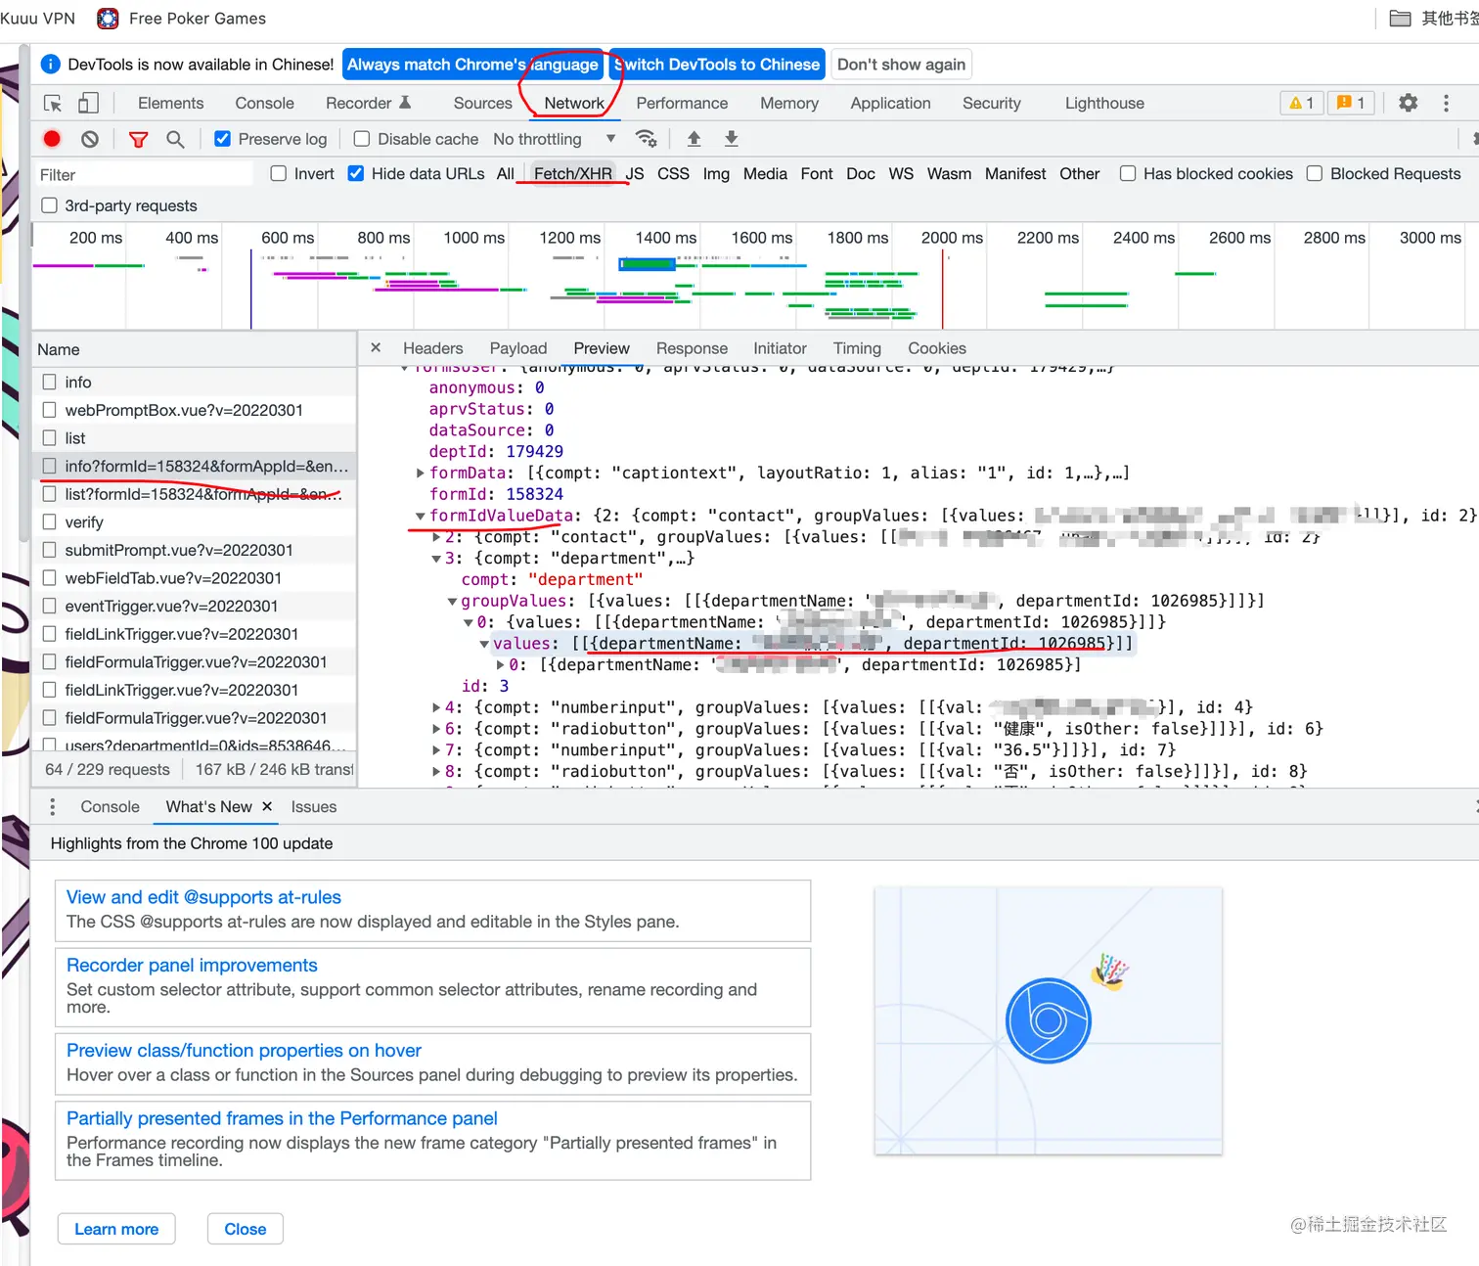Click the Close button in What's New

246,1229
